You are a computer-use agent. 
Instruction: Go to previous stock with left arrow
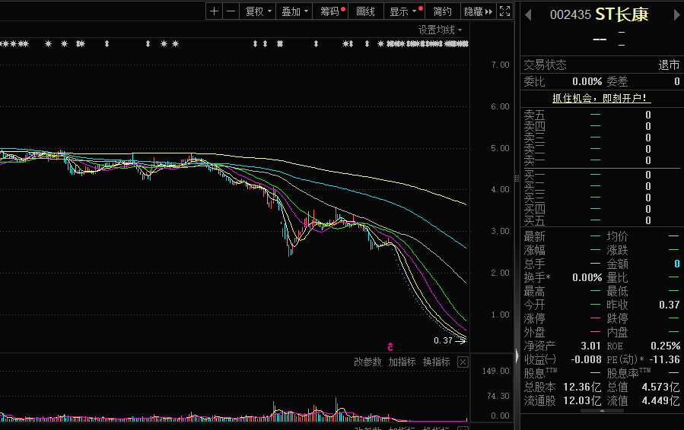527,15
